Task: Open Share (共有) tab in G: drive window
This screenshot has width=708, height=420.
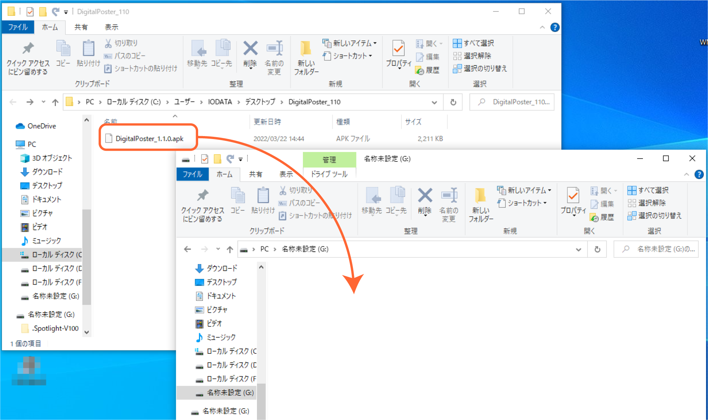Action: click(x=255, y=174)
